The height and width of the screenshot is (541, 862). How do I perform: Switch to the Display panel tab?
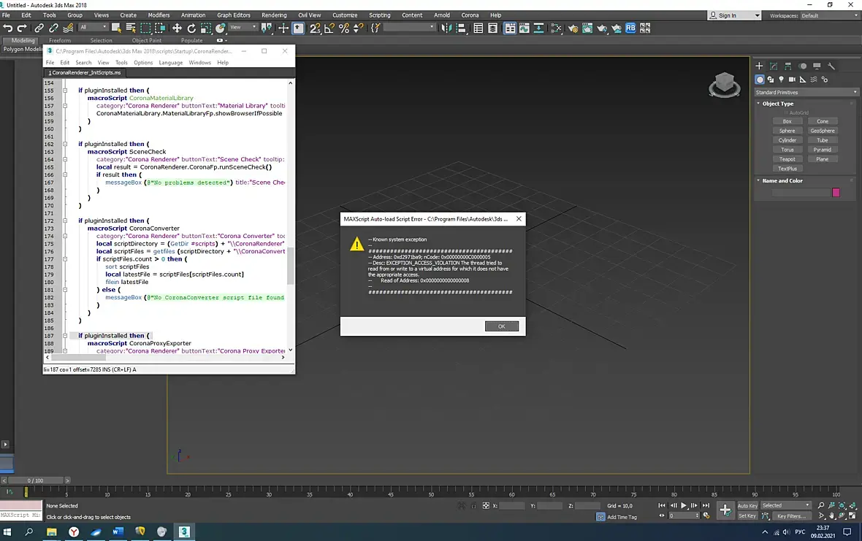(x=817, y=66)
